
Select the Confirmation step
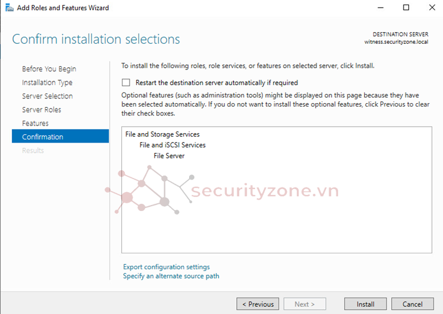coord(42,137)
